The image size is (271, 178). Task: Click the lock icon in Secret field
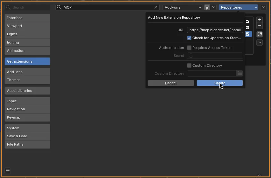point(191,56)
